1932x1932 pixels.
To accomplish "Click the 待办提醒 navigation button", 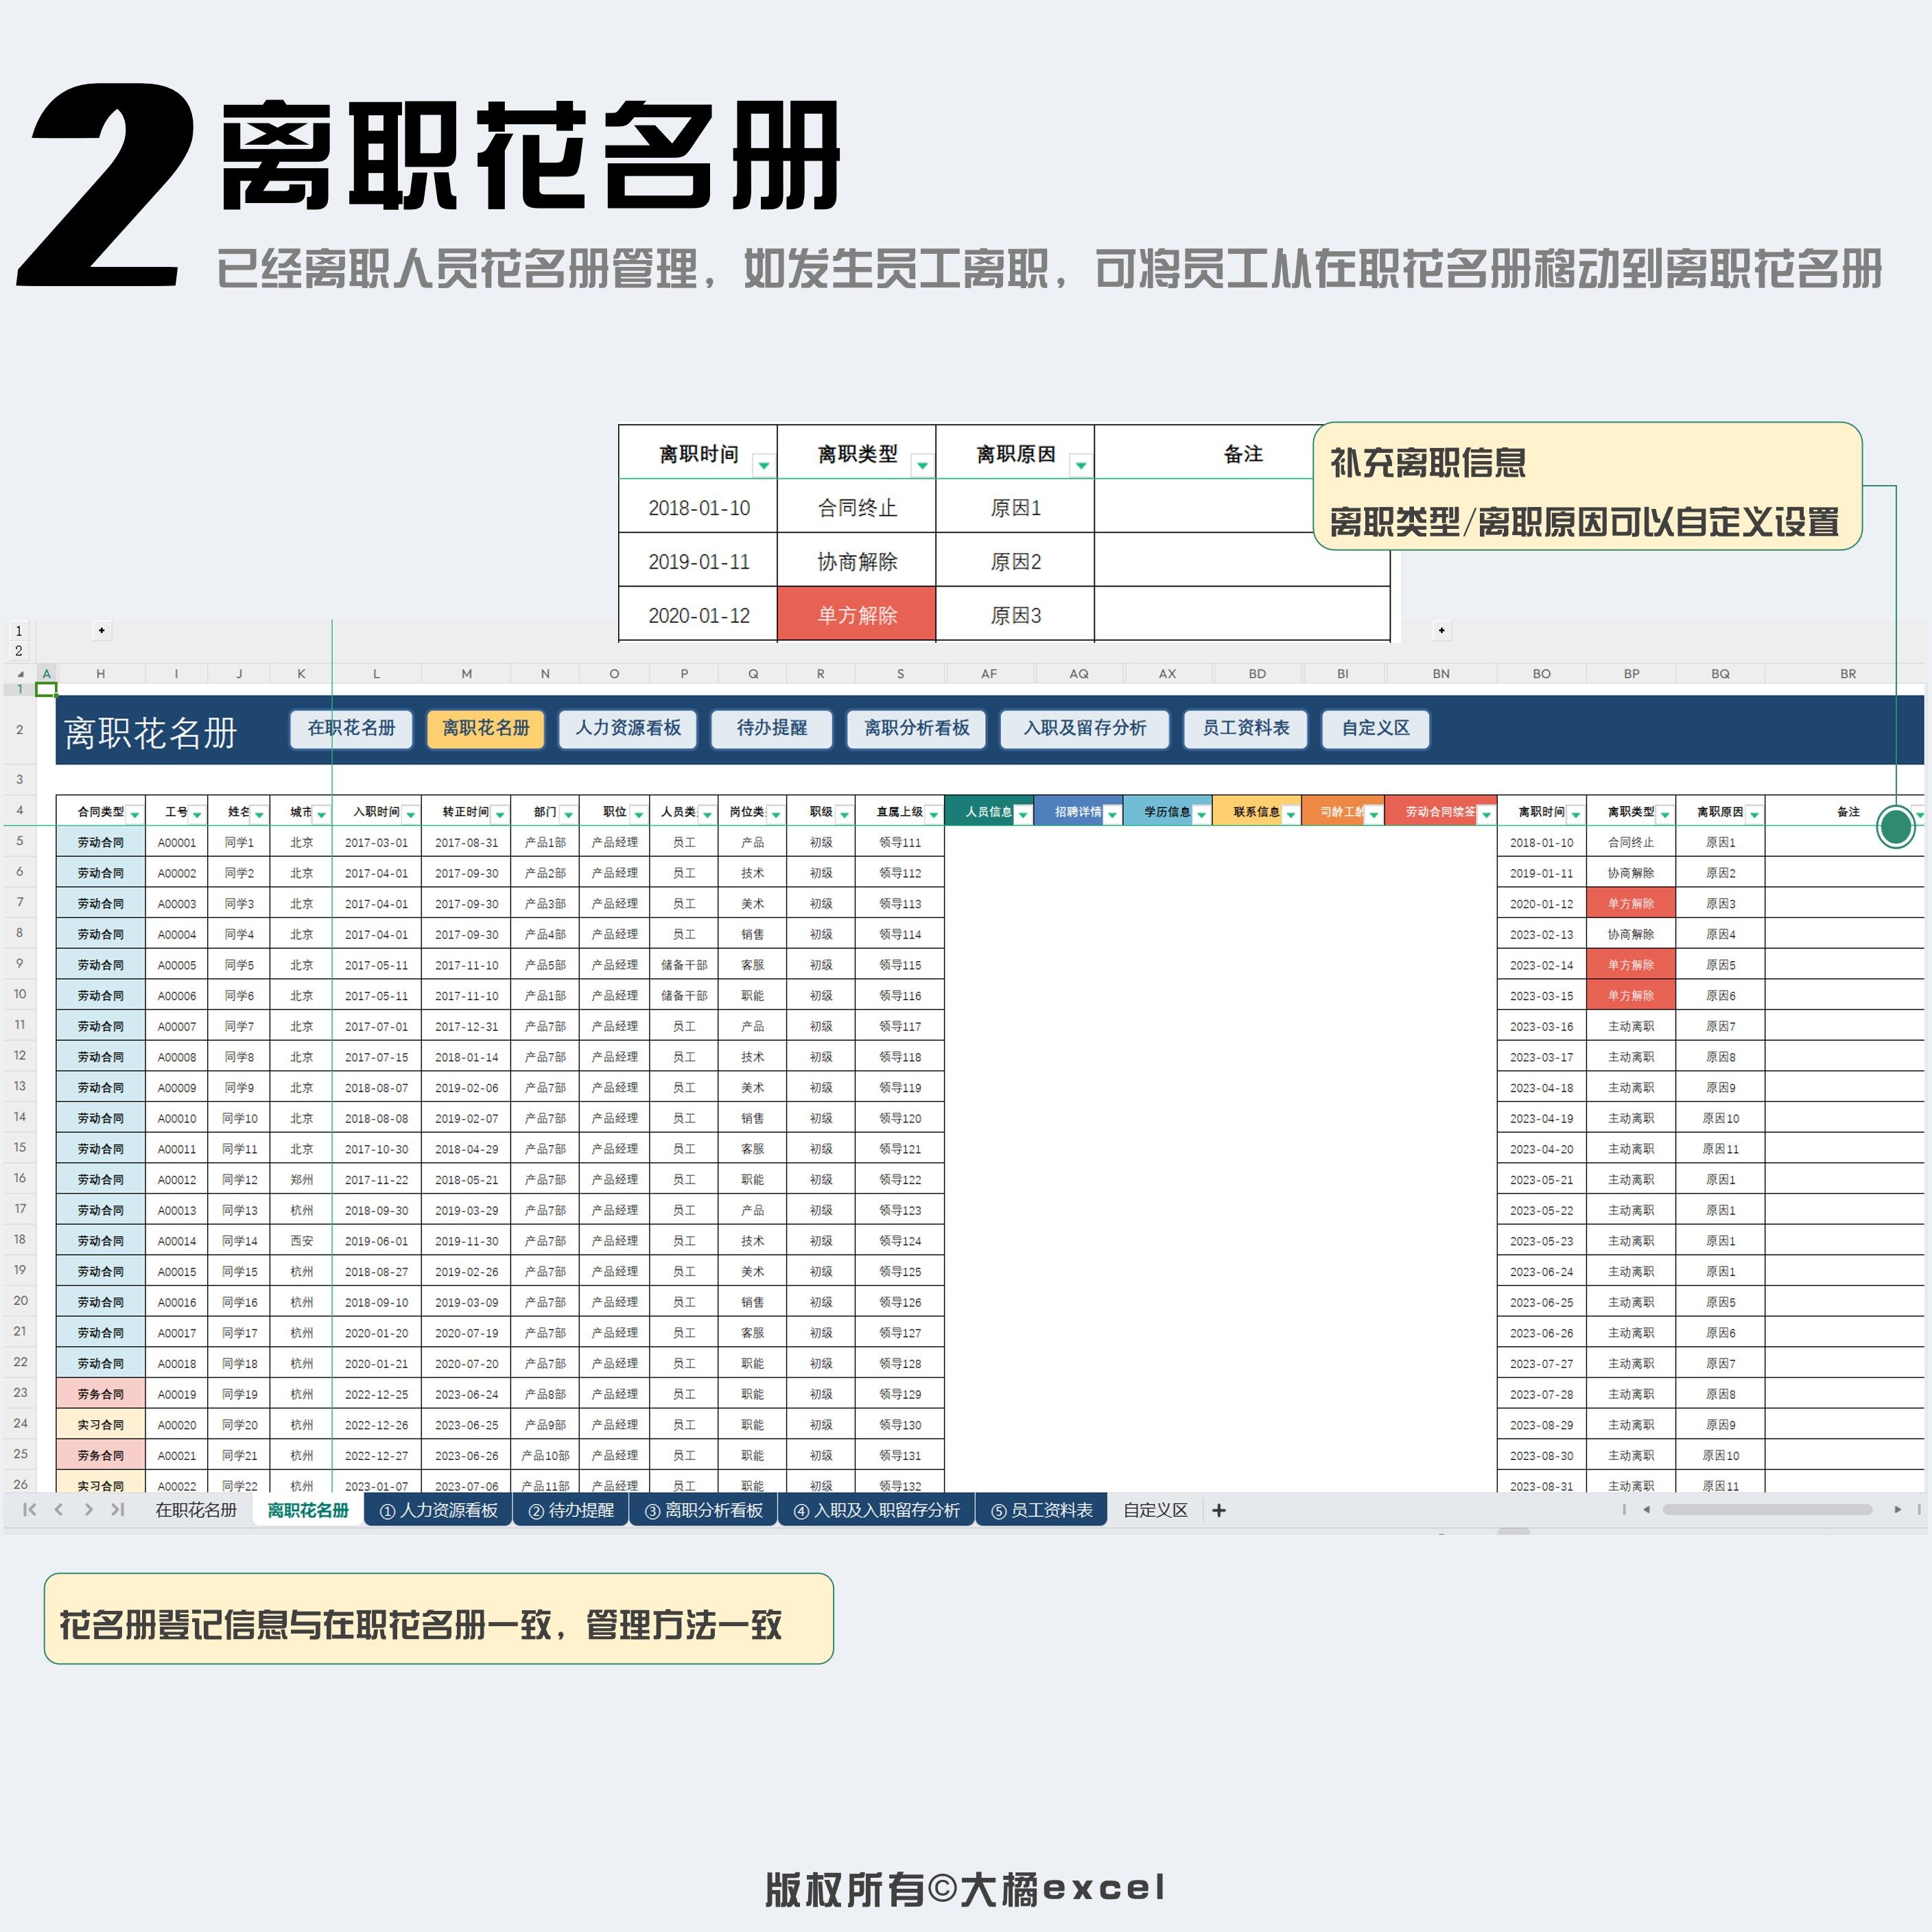I will pyautogui.click(x=771, y=728).
